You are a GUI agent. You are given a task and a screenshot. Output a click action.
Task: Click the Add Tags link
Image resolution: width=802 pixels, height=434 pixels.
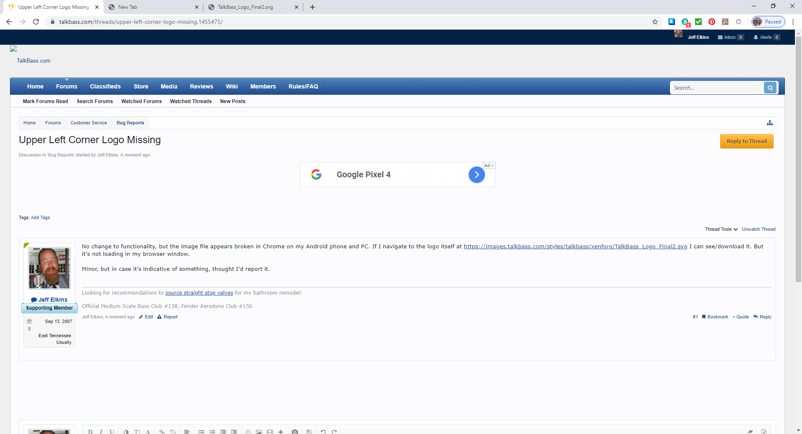coord(41,217)
